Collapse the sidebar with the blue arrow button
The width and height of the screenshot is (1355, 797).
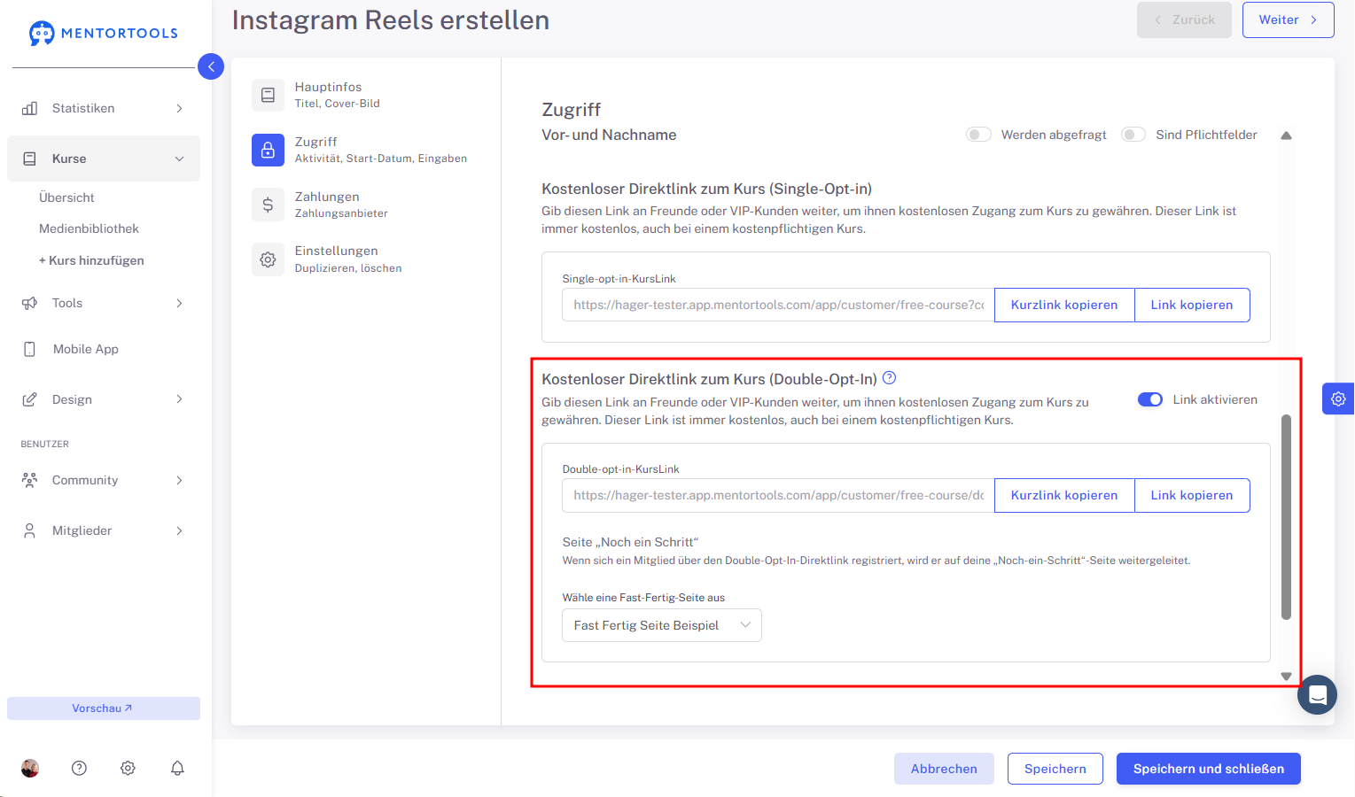click(x=211, y=66)
